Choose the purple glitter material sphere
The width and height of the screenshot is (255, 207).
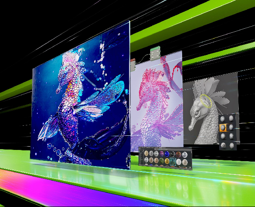pos(161,154)
